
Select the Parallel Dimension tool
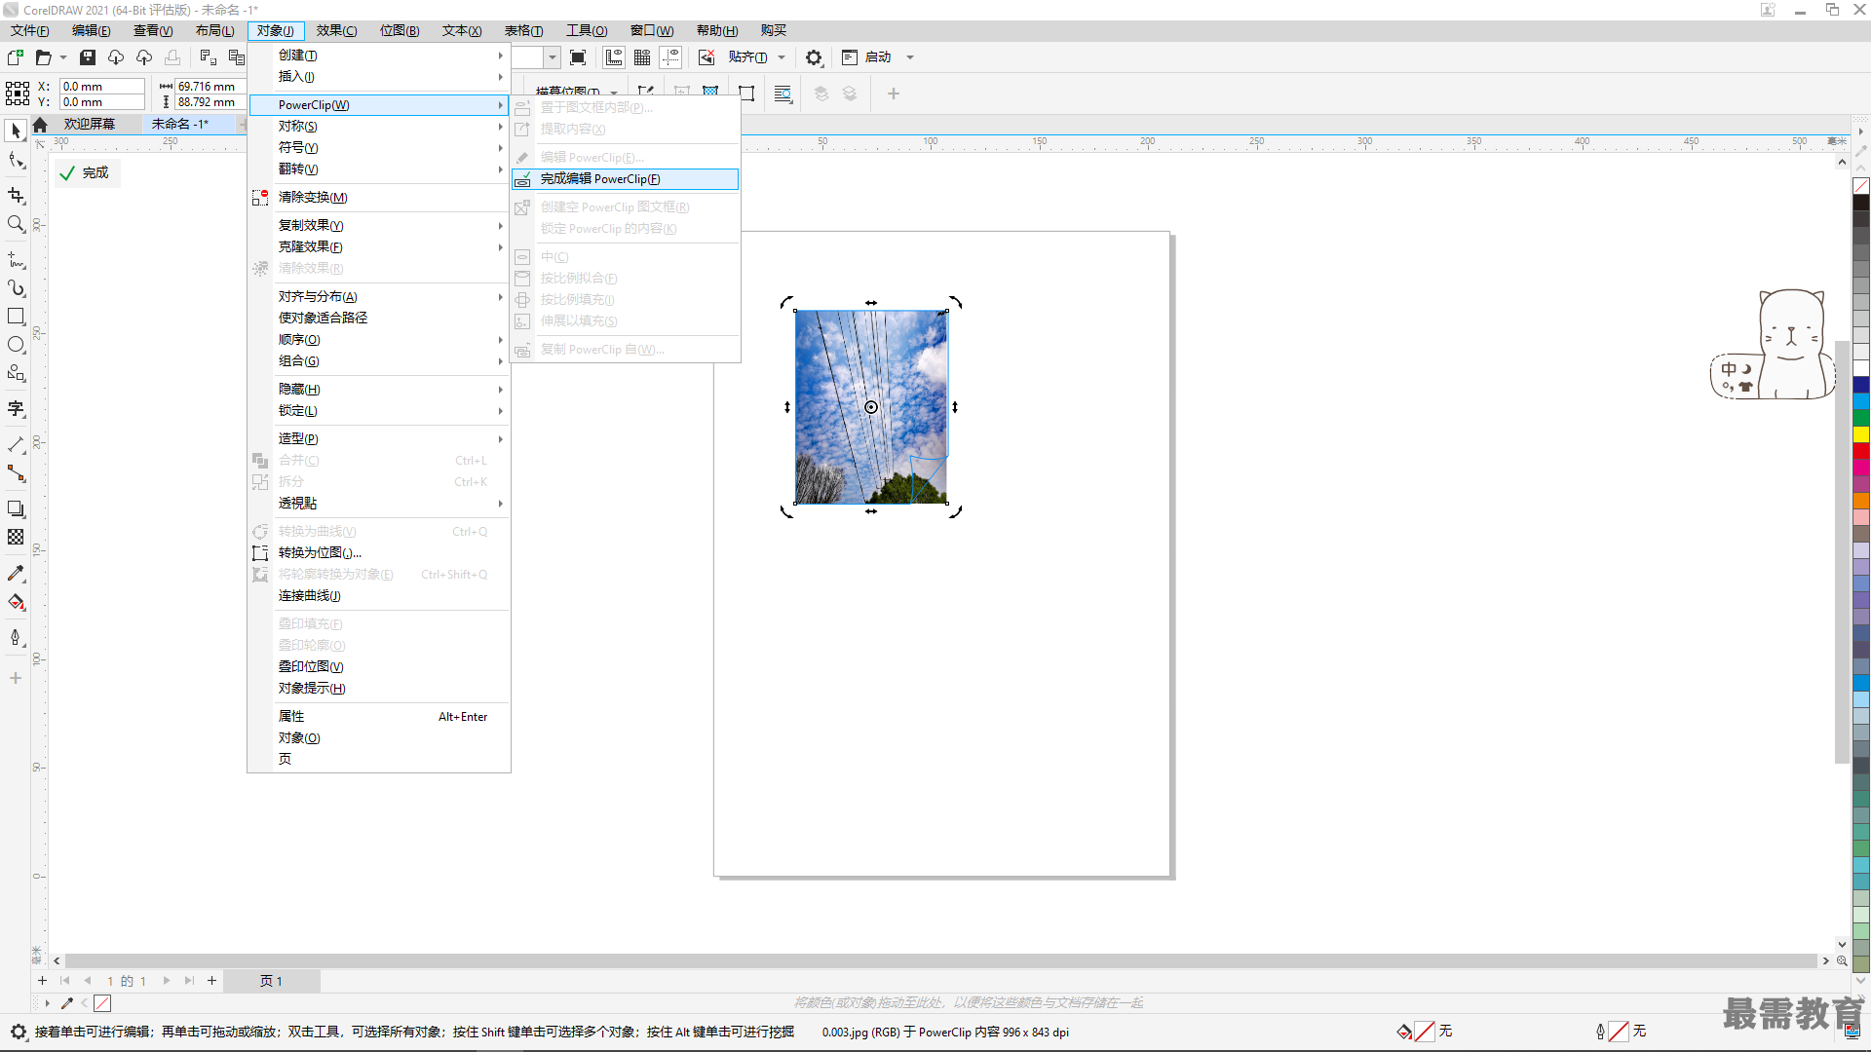16,445
